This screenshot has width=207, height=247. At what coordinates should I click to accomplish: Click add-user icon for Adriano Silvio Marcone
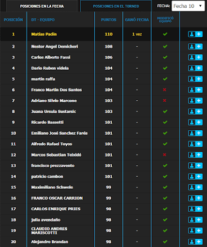(x=195, y=101)
